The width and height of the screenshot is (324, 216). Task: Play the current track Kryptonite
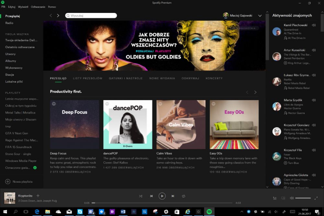pyautogui.click(x=162, y=196)
